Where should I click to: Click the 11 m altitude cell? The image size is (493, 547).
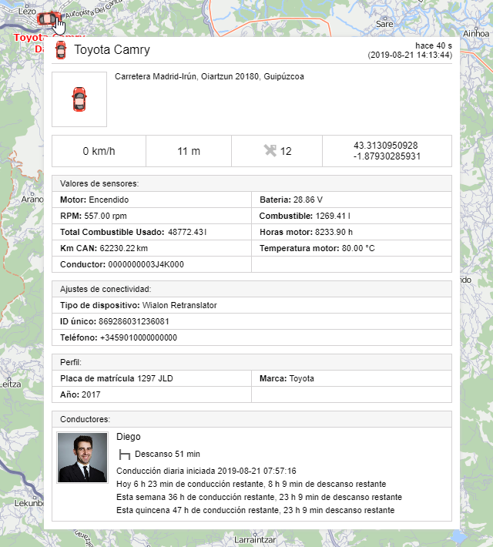click(x=189, y=151)
